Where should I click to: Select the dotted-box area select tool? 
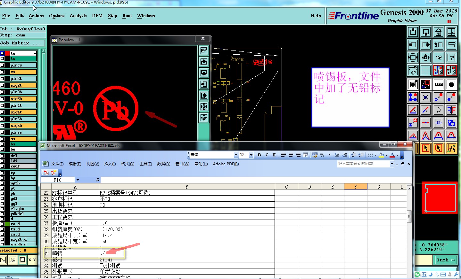(x=451, y=84)
